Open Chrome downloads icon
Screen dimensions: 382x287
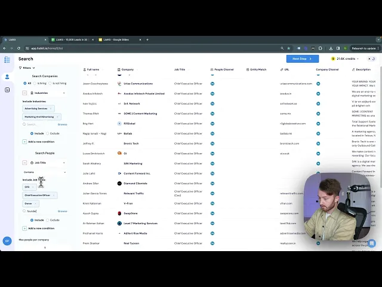(331, 48)
